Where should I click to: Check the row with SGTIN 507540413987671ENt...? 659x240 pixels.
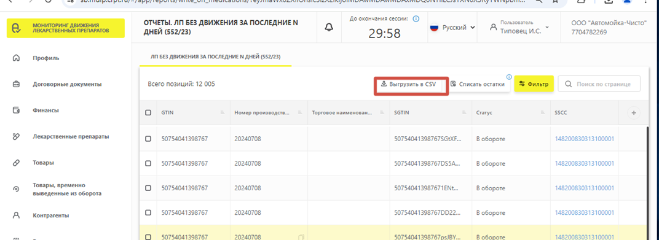tap(148, 188)
